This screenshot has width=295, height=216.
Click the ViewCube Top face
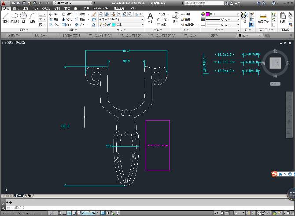click(x=275, y=63)
